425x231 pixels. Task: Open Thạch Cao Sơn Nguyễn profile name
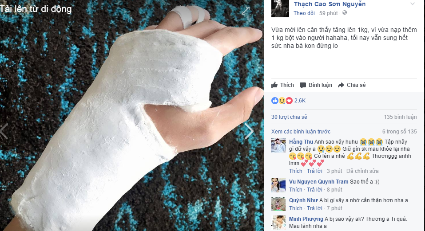(x=330, y=4)
